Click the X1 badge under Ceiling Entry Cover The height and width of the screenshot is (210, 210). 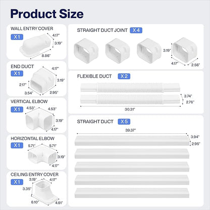[17, 182]
